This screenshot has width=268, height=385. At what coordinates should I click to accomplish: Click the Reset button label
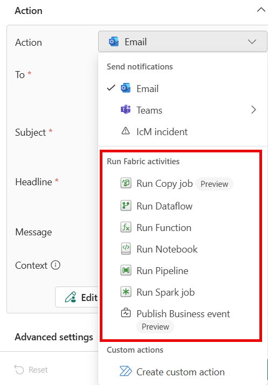(x=38, y=369)
